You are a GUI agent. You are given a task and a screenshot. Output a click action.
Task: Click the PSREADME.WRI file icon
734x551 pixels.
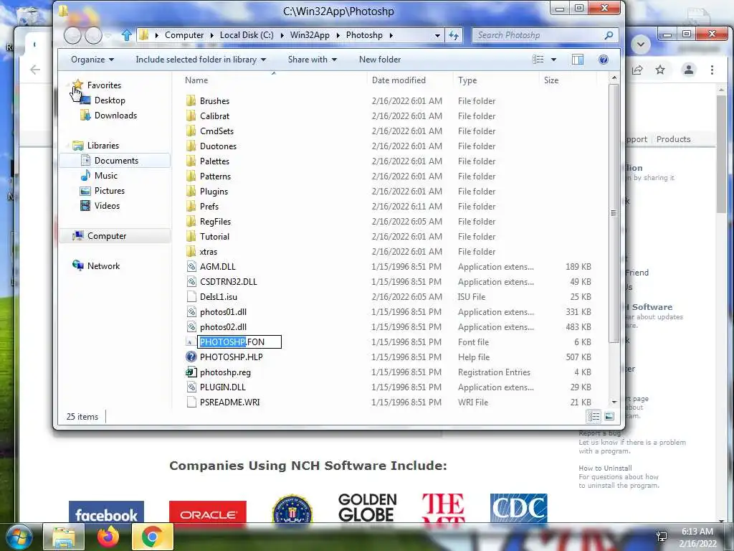[x=191, y=402]
